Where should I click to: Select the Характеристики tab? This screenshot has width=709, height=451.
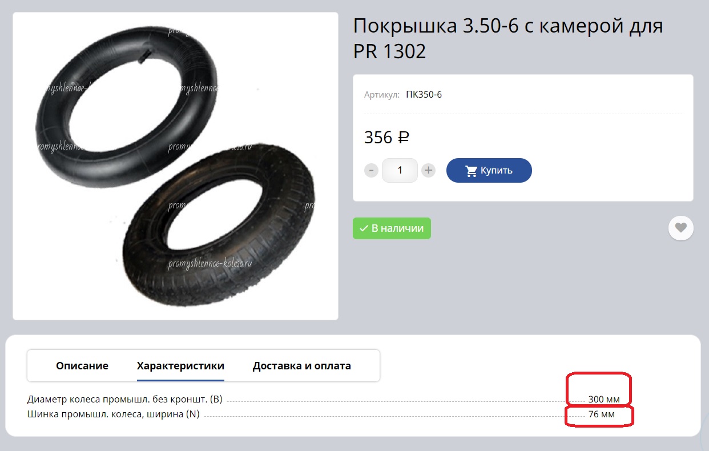pos(180,366)
